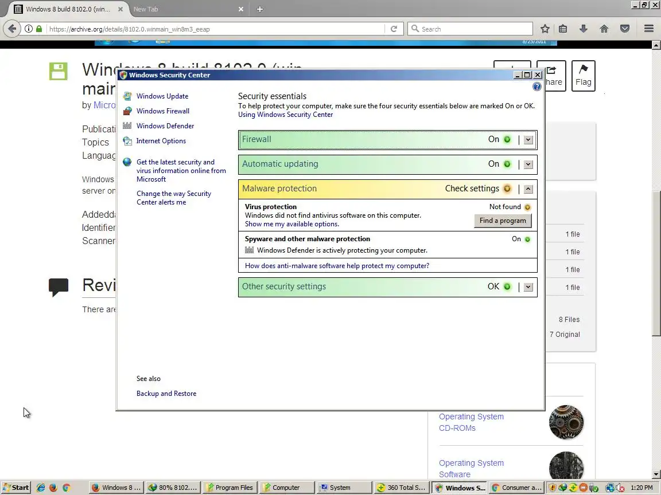Click the page vertical scrollbar down arrow
The width and height of the screenshot is (661, 495).
[x=656, y=474]
